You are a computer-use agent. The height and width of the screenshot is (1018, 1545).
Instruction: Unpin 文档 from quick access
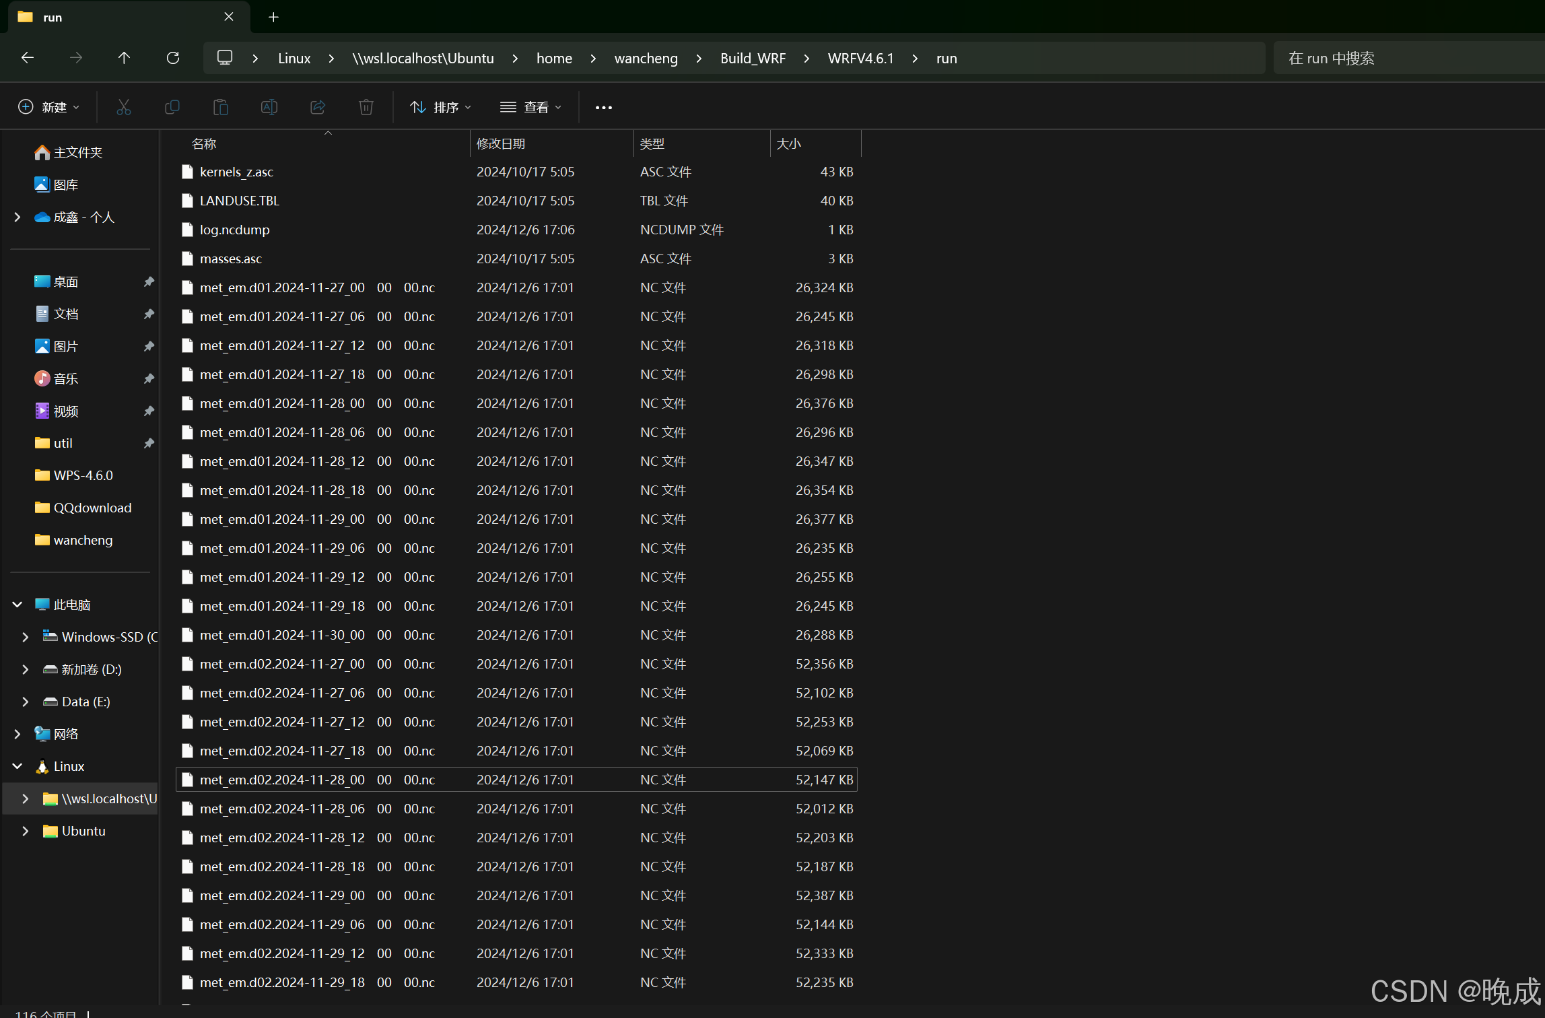click(x=149, y=314)
